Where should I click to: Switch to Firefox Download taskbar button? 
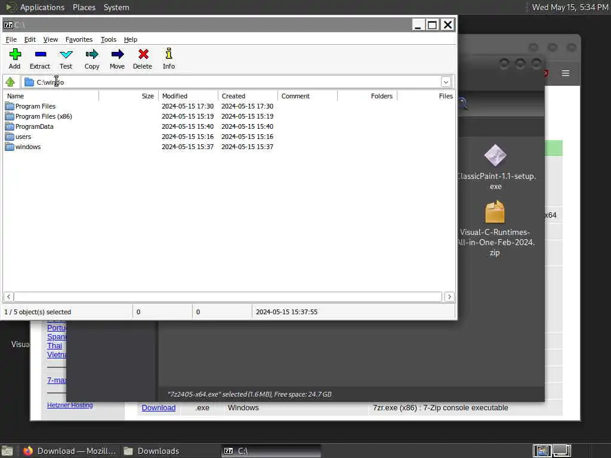69,451
